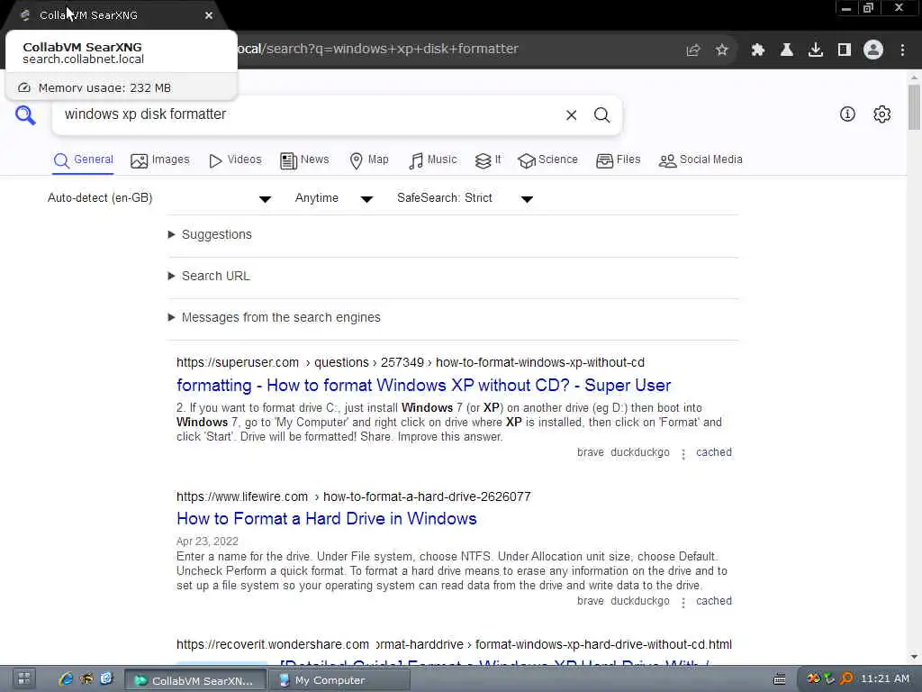Switch to Map category
Viewport: 922px width, 692px height.
click(x=368, y=160)
